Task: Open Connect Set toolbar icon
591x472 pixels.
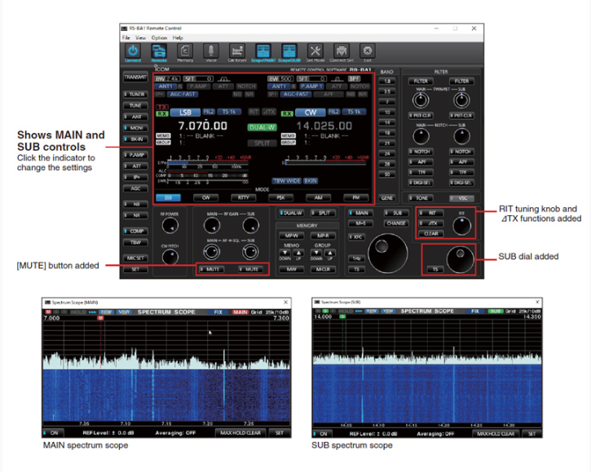Action: 342,51
